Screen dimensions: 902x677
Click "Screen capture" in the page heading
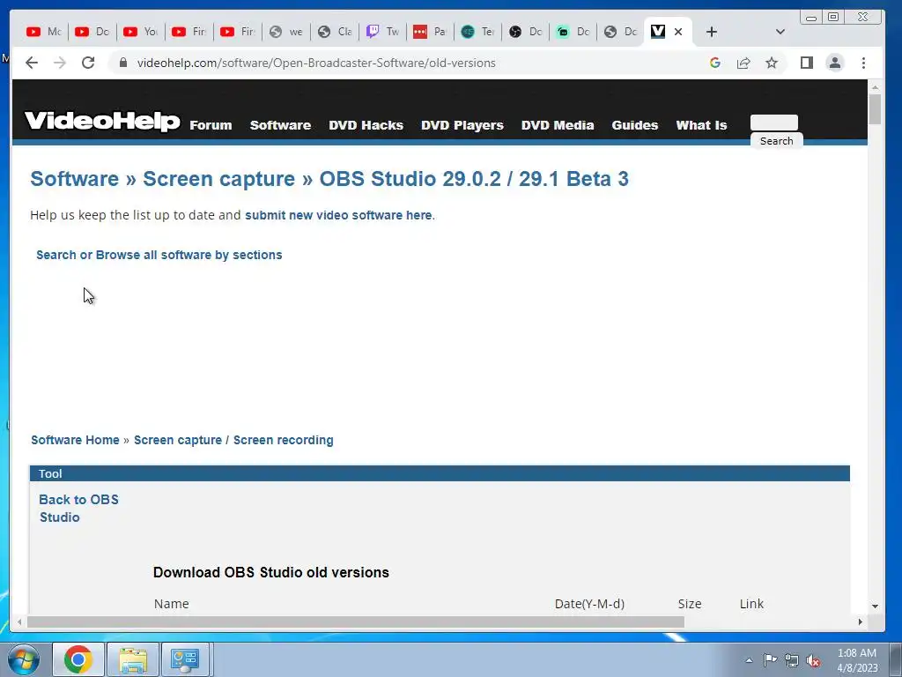point(219,179)
